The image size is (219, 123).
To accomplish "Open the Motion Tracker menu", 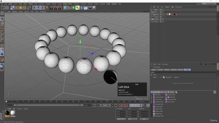I will 67,4.
